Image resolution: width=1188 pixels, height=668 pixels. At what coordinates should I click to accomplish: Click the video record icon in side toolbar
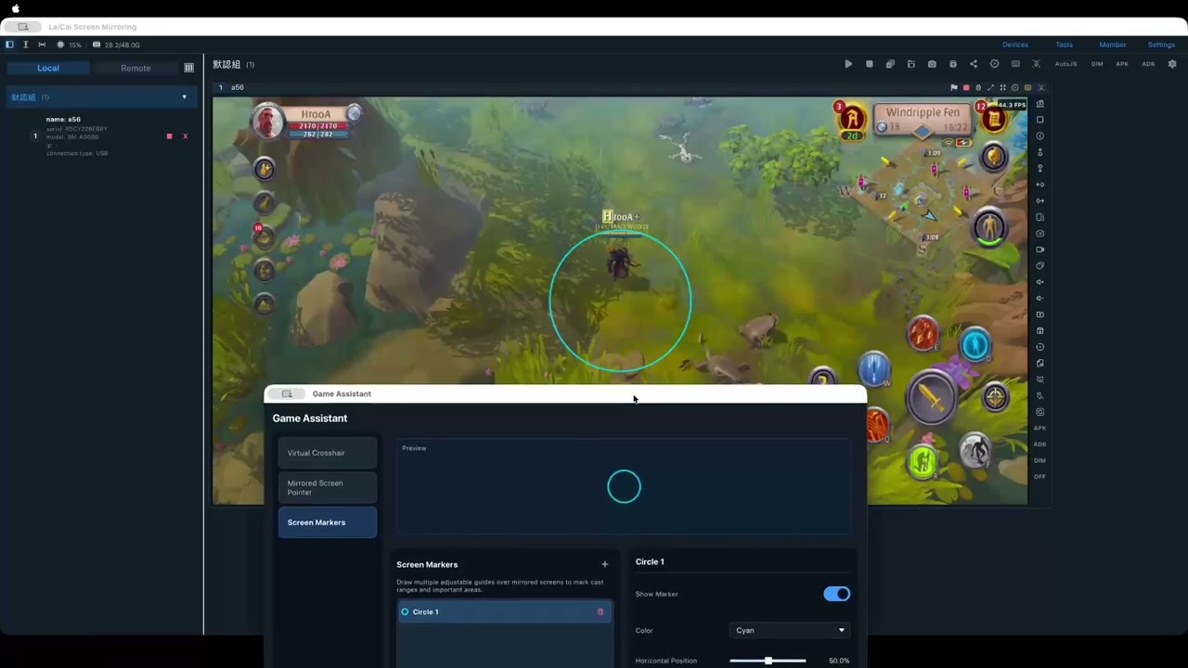click(1039, 250)
